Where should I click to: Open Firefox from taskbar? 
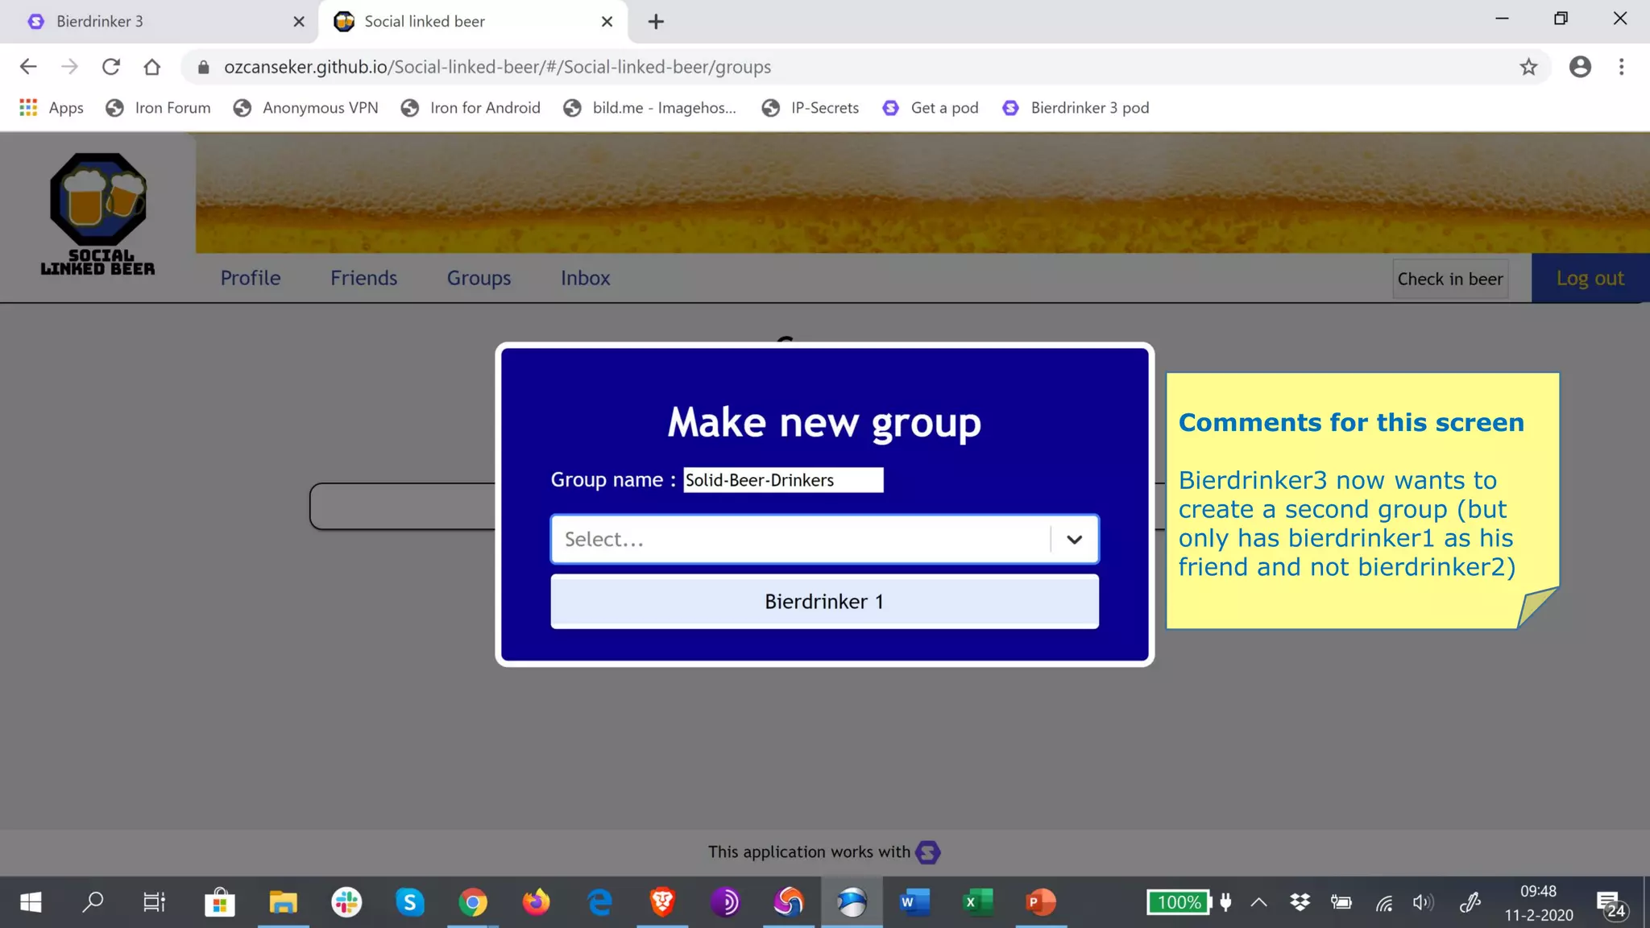coord(536,902)
